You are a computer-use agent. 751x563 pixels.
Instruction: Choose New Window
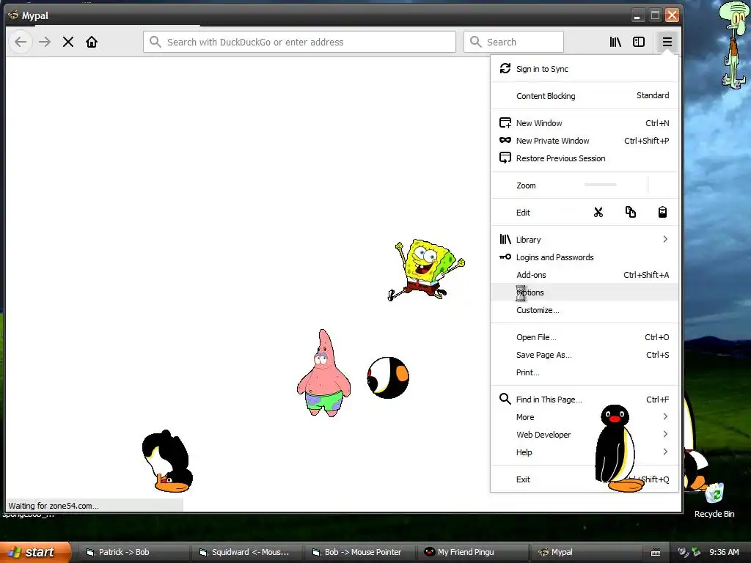click(585, 123)
